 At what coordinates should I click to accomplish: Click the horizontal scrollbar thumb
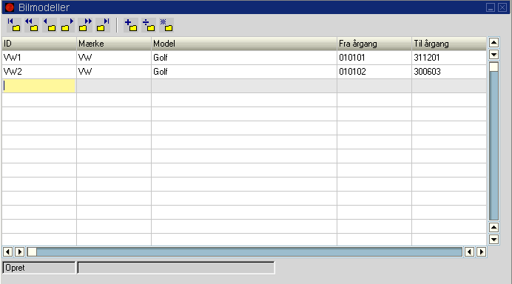point(32,252)
